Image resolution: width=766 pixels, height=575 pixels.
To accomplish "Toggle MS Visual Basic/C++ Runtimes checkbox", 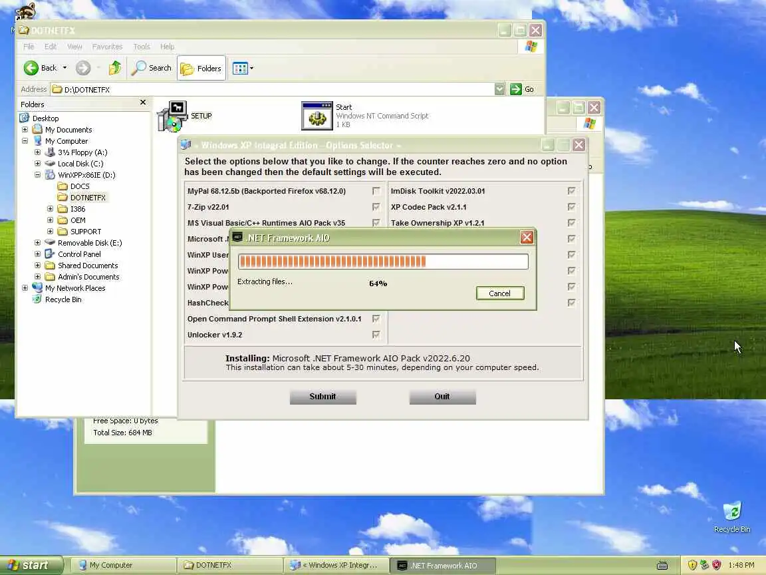I will point(376,223).
